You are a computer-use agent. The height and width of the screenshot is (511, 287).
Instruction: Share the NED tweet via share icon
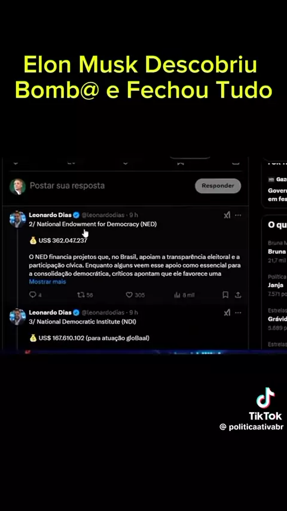click(238, 294)
